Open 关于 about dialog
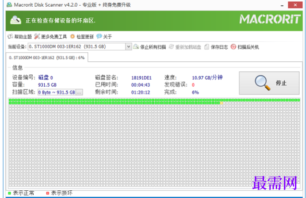 104,36
